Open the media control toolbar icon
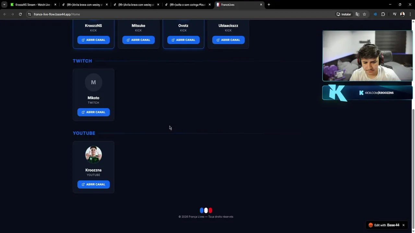This screenshot has height=233, width=415. pos(395,14)
